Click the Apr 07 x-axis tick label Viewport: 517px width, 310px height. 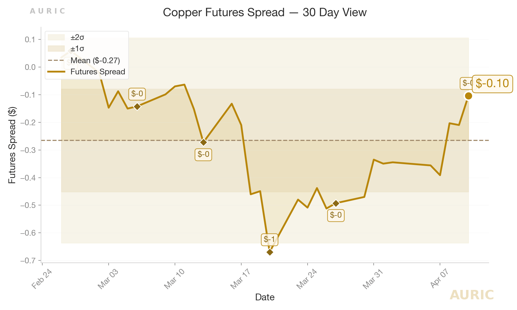439,278
